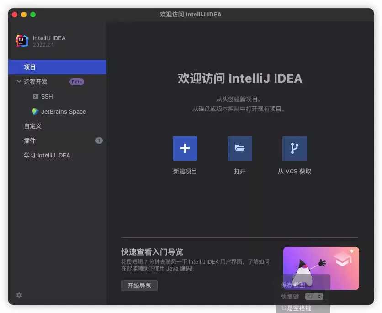Click the New Project plus icon
382x313 pixels.
185,148
